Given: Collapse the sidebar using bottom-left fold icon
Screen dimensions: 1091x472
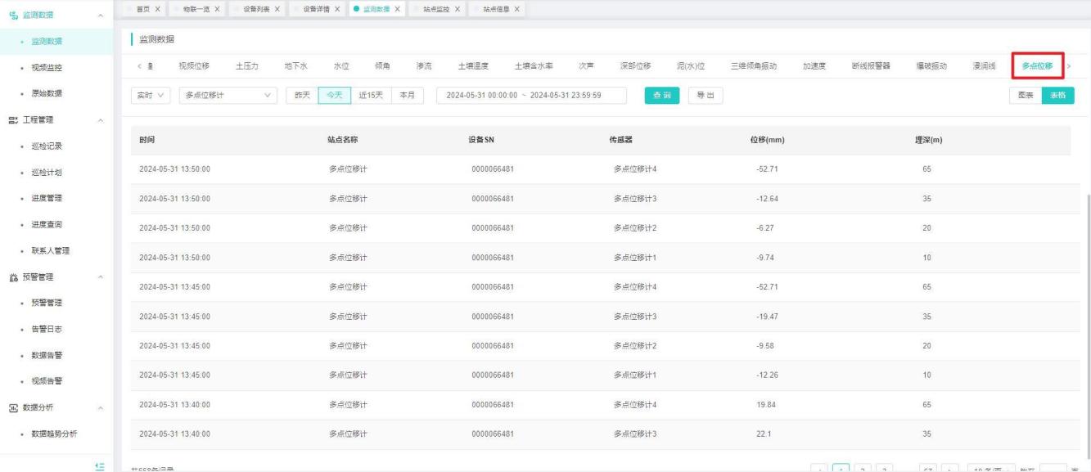Looking at the screenshot, I should [100, 465].
